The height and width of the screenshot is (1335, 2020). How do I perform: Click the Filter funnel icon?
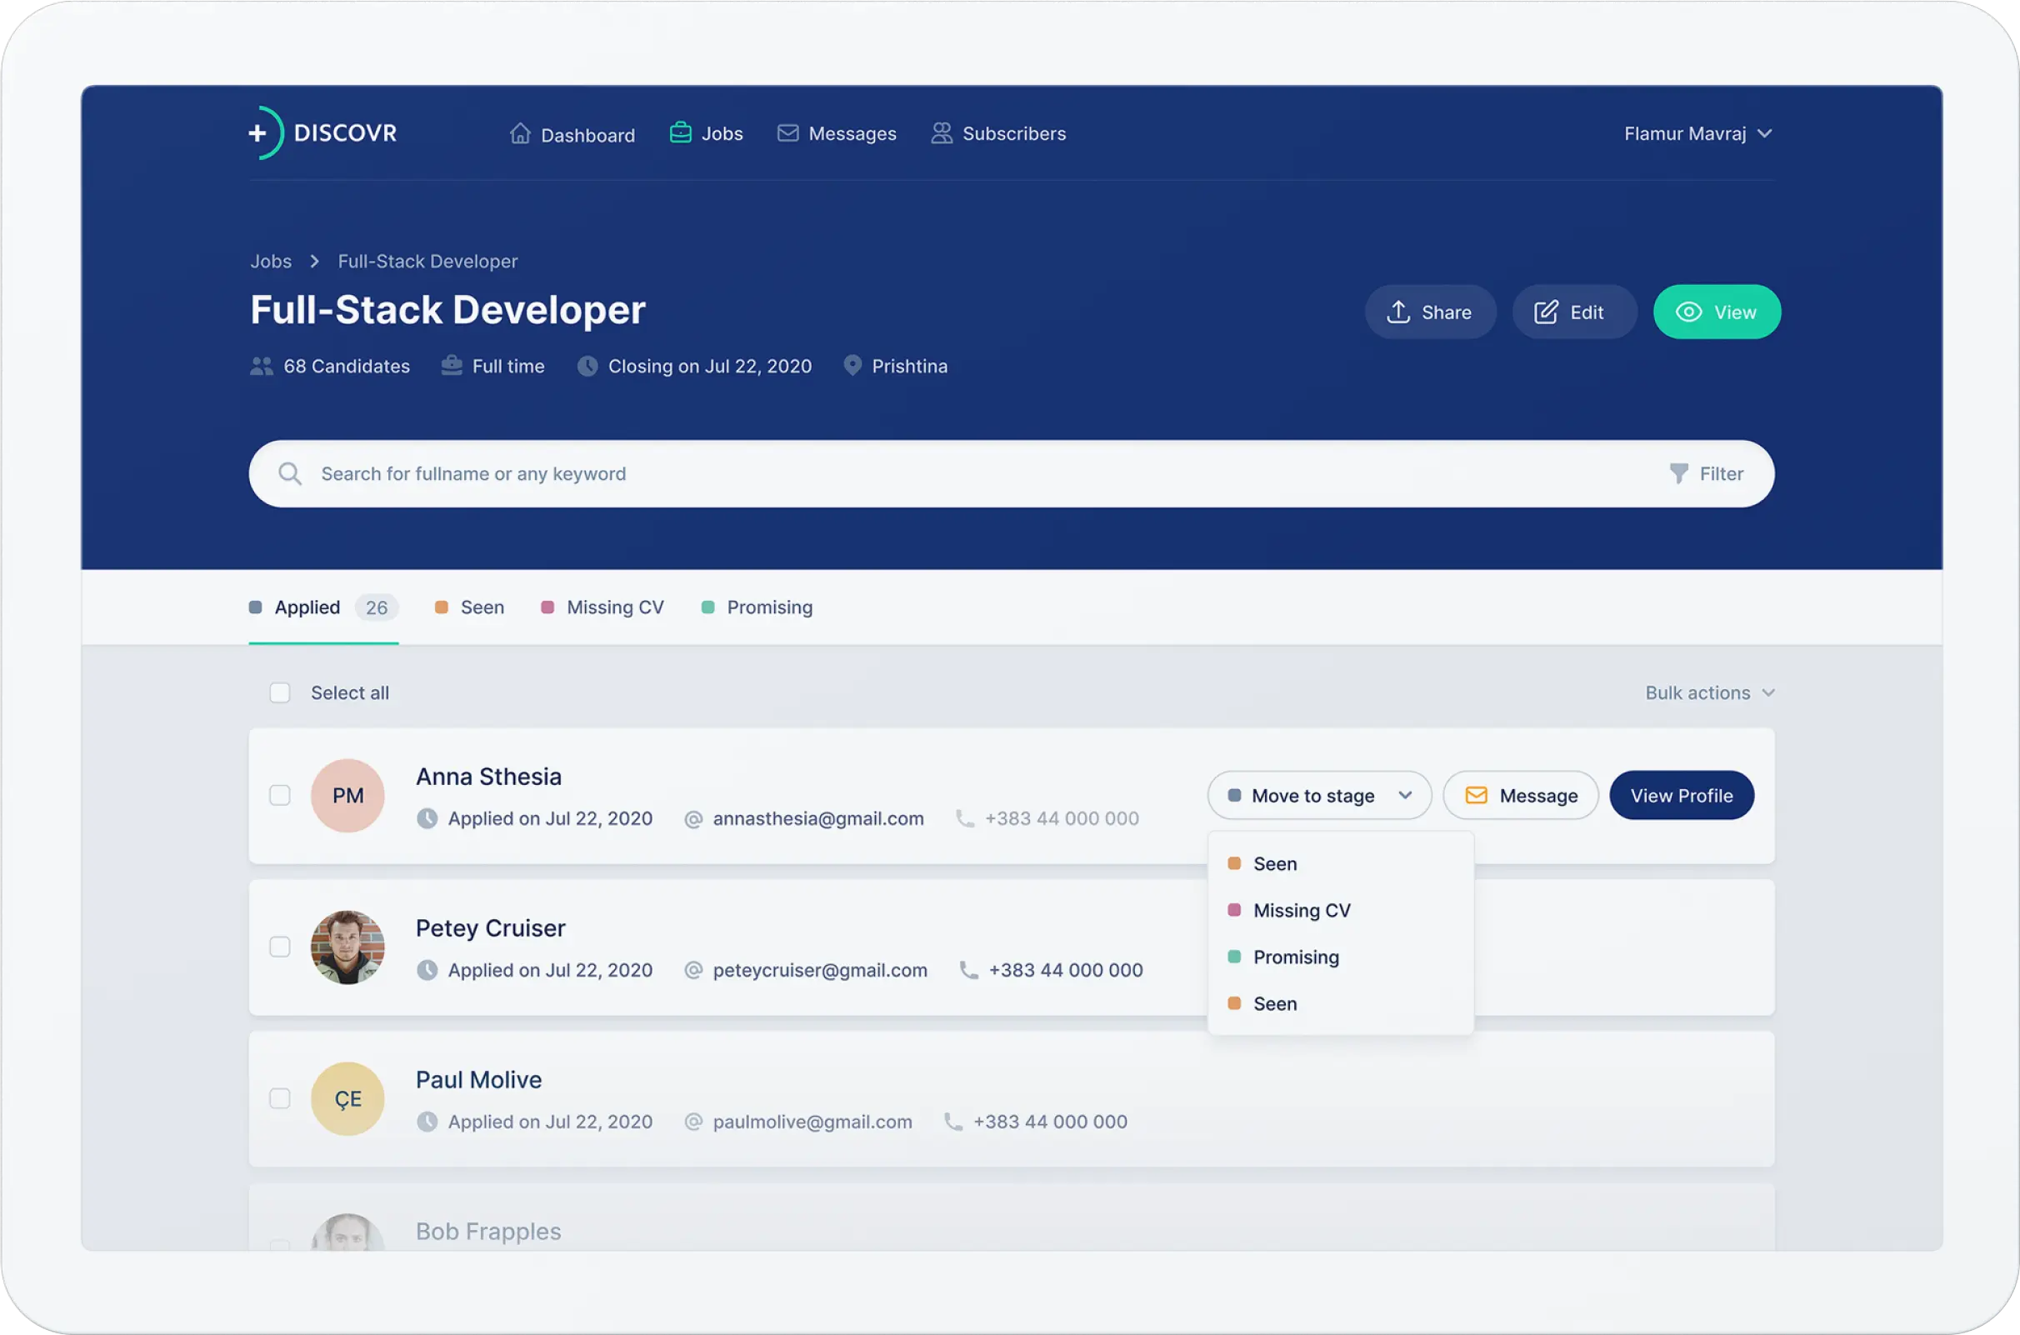tap(1677, 473)
